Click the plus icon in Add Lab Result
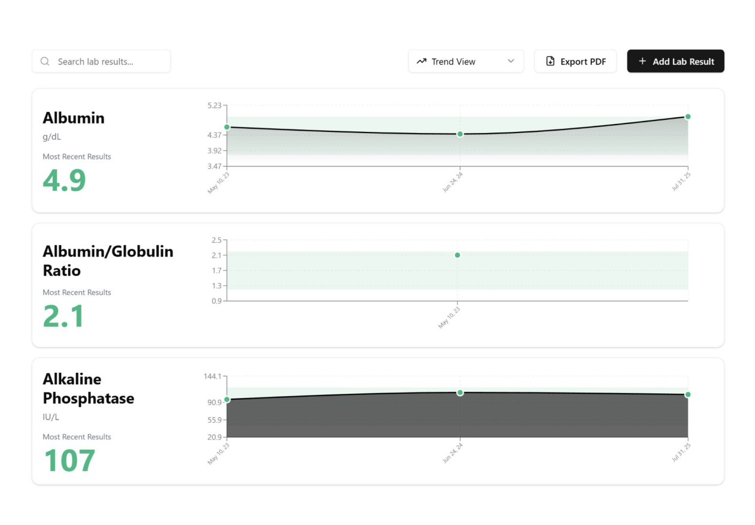The width and height of the screenshot is (755, 525). (642, 61)
